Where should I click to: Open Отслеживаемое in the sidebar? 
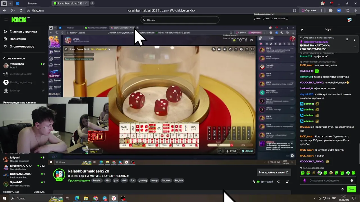[x=19, y=47]
